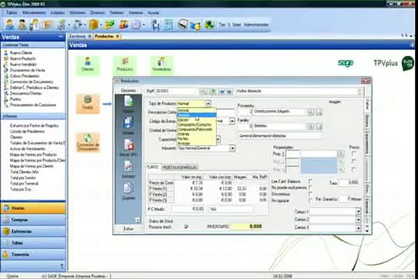Open the Código de Barras dropdown arrow
This screenshot has width=418, height=279.
point(232,121)
